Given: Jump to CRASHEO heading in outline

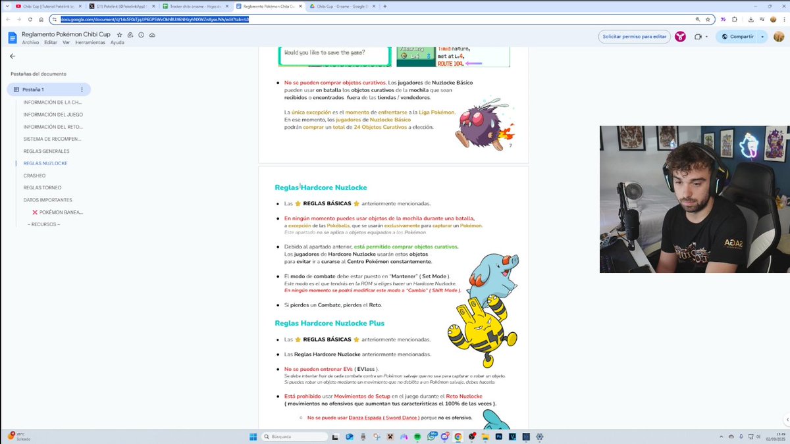Looking at the screenshot, I should (x=34, y=176).
